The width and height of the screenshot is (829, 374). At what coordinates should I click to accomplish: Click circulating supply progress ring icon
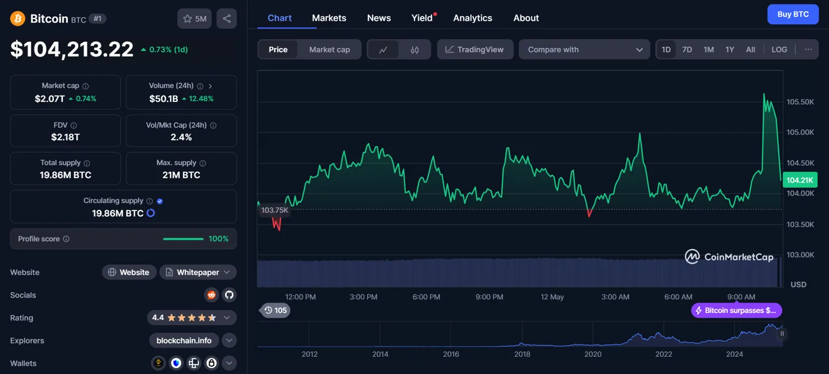click(x=151, y=213)
